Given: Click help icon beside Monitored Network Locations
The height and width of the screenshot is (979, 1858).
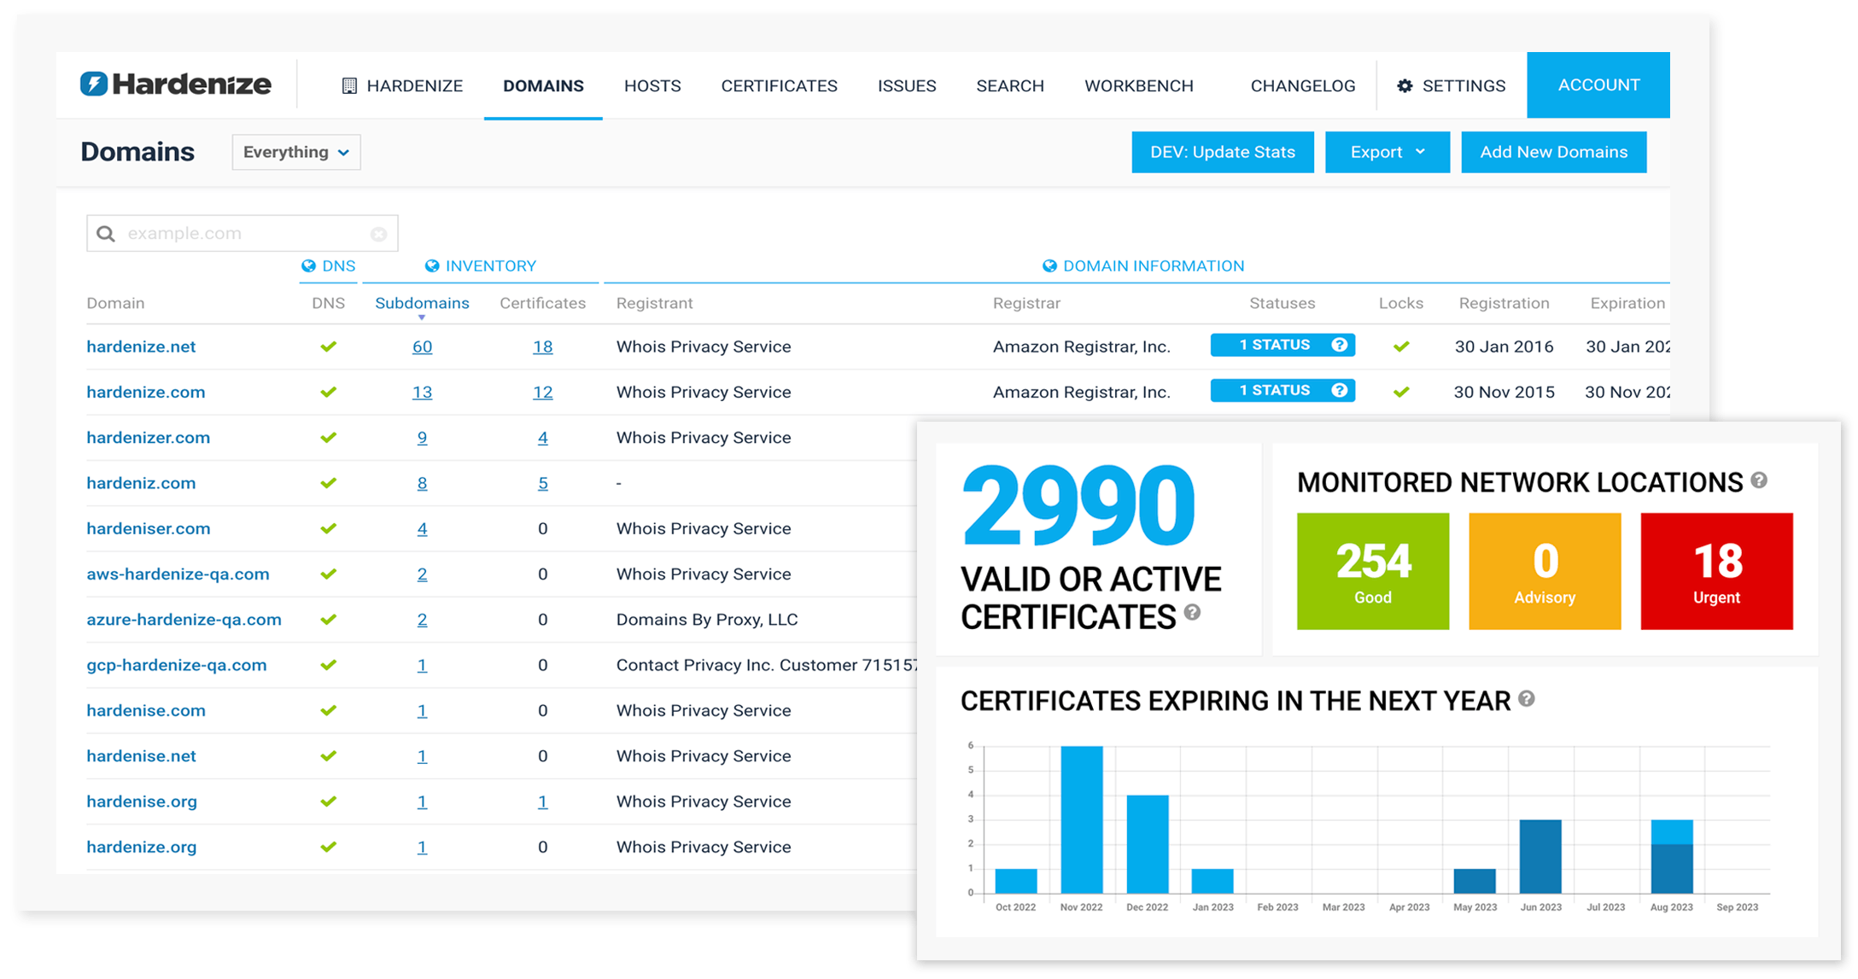Looking at the screenshot, I should click(1759, 481).
